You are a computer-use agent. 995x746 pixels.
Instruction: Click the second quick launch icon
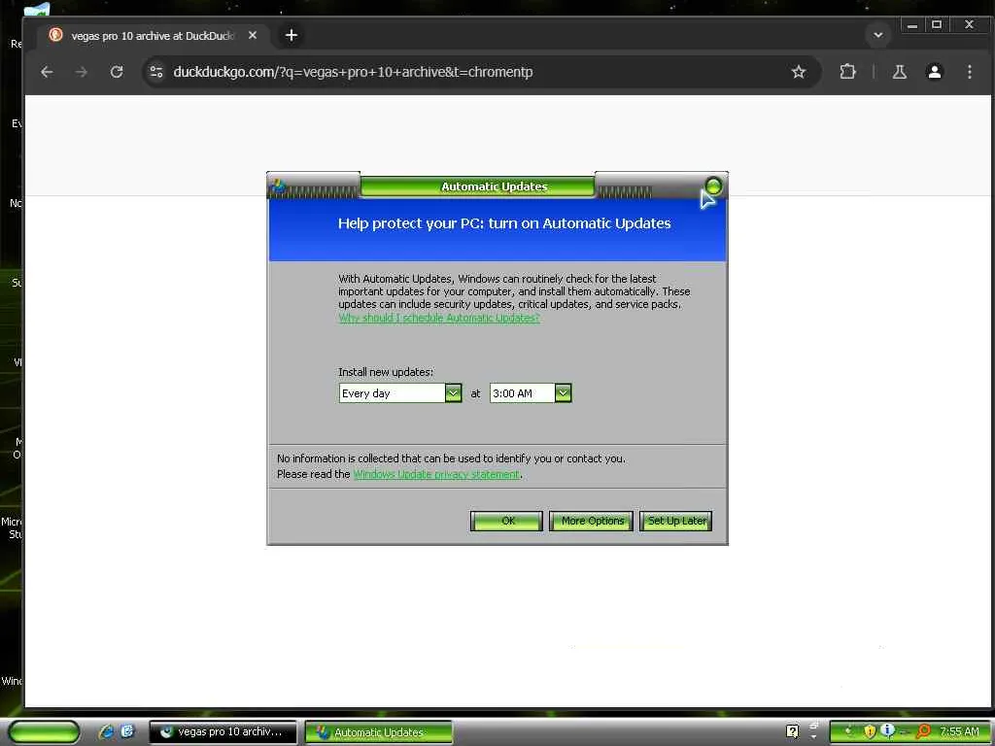(127, 731)
